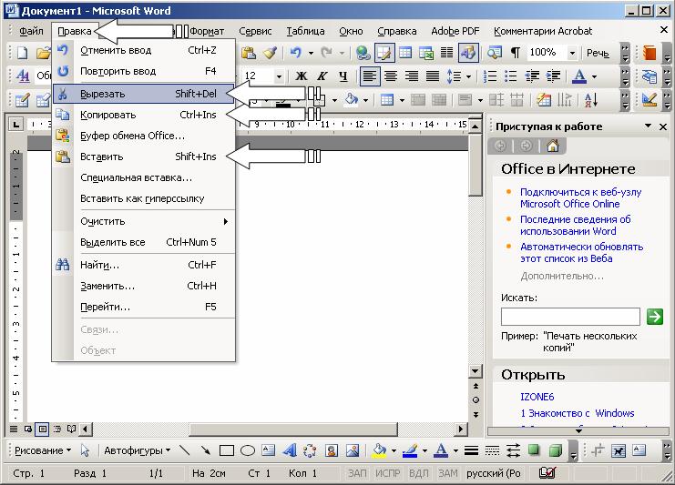Choose Вырезать from the Правка menu

[x=144, y=94]
